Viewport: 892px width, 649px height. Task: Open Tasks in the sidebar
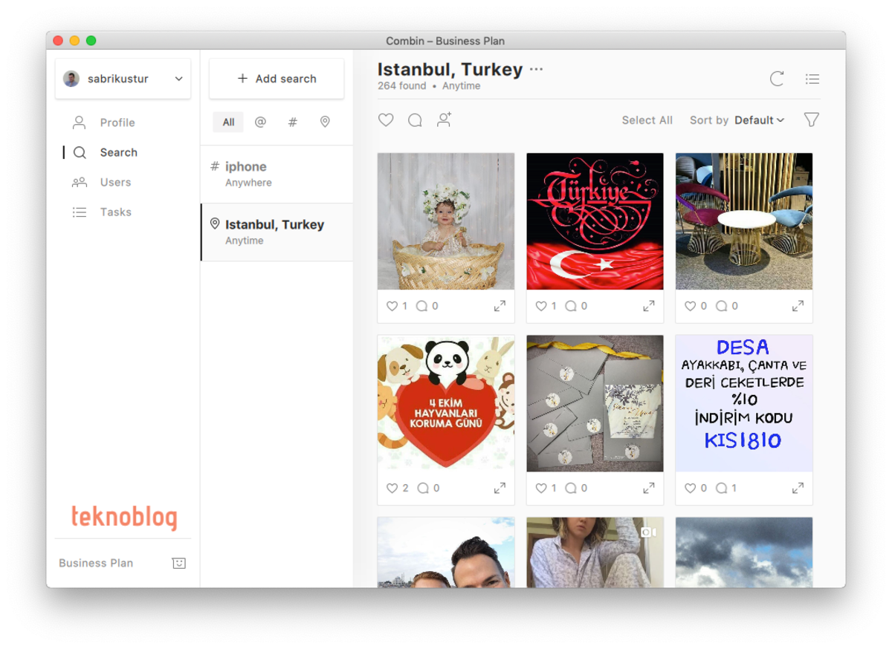[x=115, y=212]
